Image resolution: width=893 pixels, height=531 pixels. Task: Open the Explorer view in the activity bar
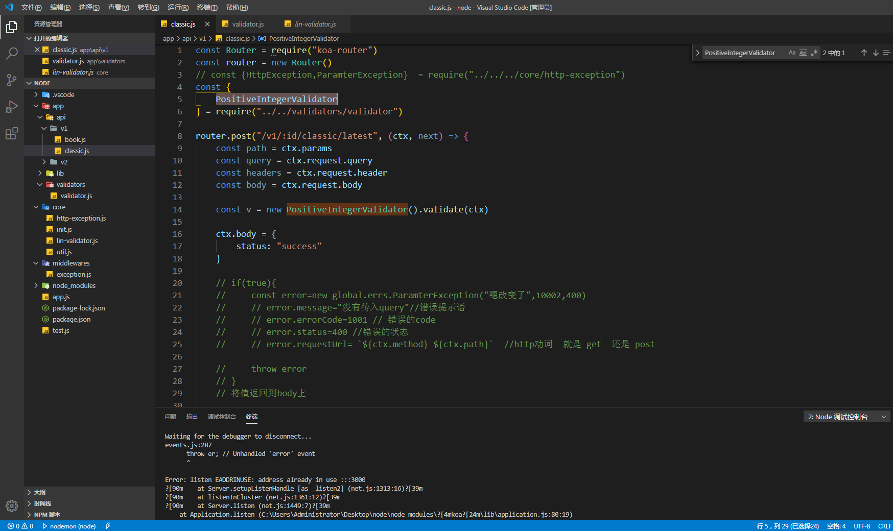pos(12,27)
